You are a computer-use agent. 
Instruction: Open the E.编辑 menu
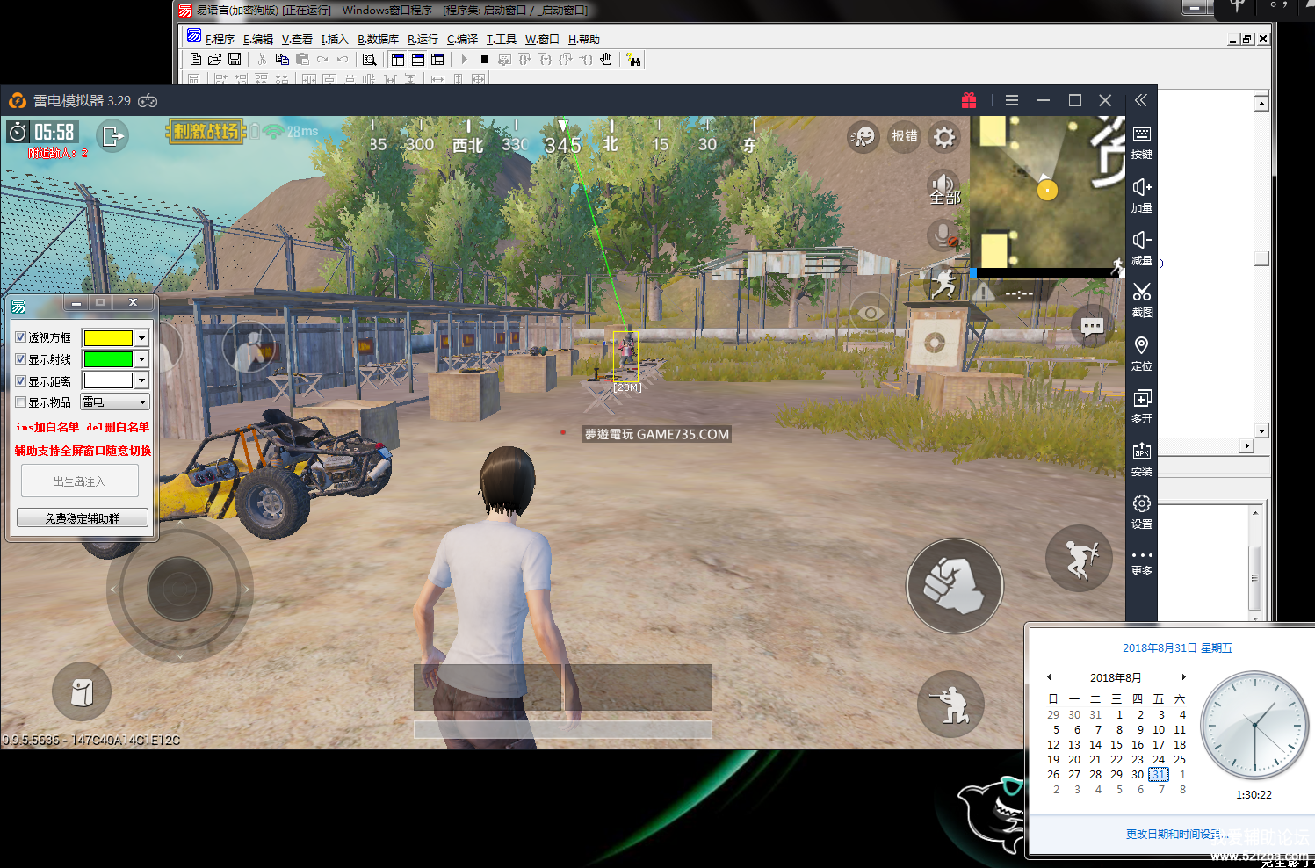[258, 40]
